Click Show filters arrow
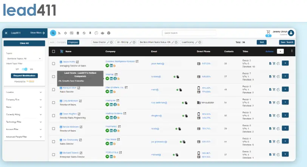307x167 pixels. [x=37, y=33]
